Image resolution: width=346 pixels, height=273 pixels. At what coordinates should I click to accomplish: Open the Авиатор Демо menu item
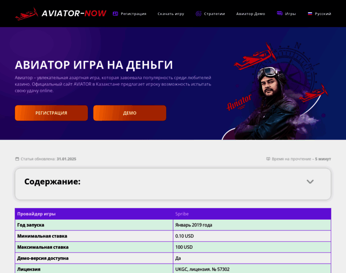coord(251,14)
